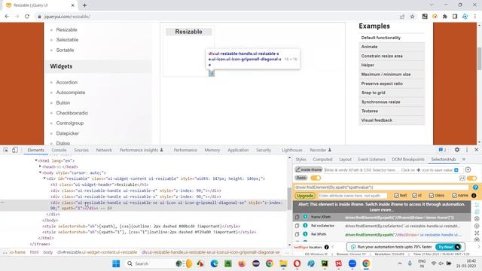
Task: Click the body breadcrumb in Elements path
Action: pyautogui.click(x=48, y=252)
